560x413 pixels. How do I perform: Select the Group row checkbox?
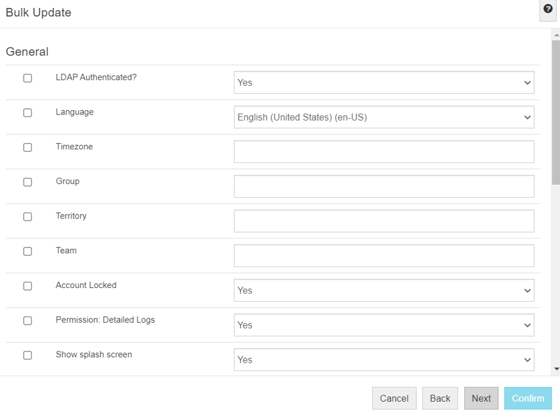[x=27, y=182]
